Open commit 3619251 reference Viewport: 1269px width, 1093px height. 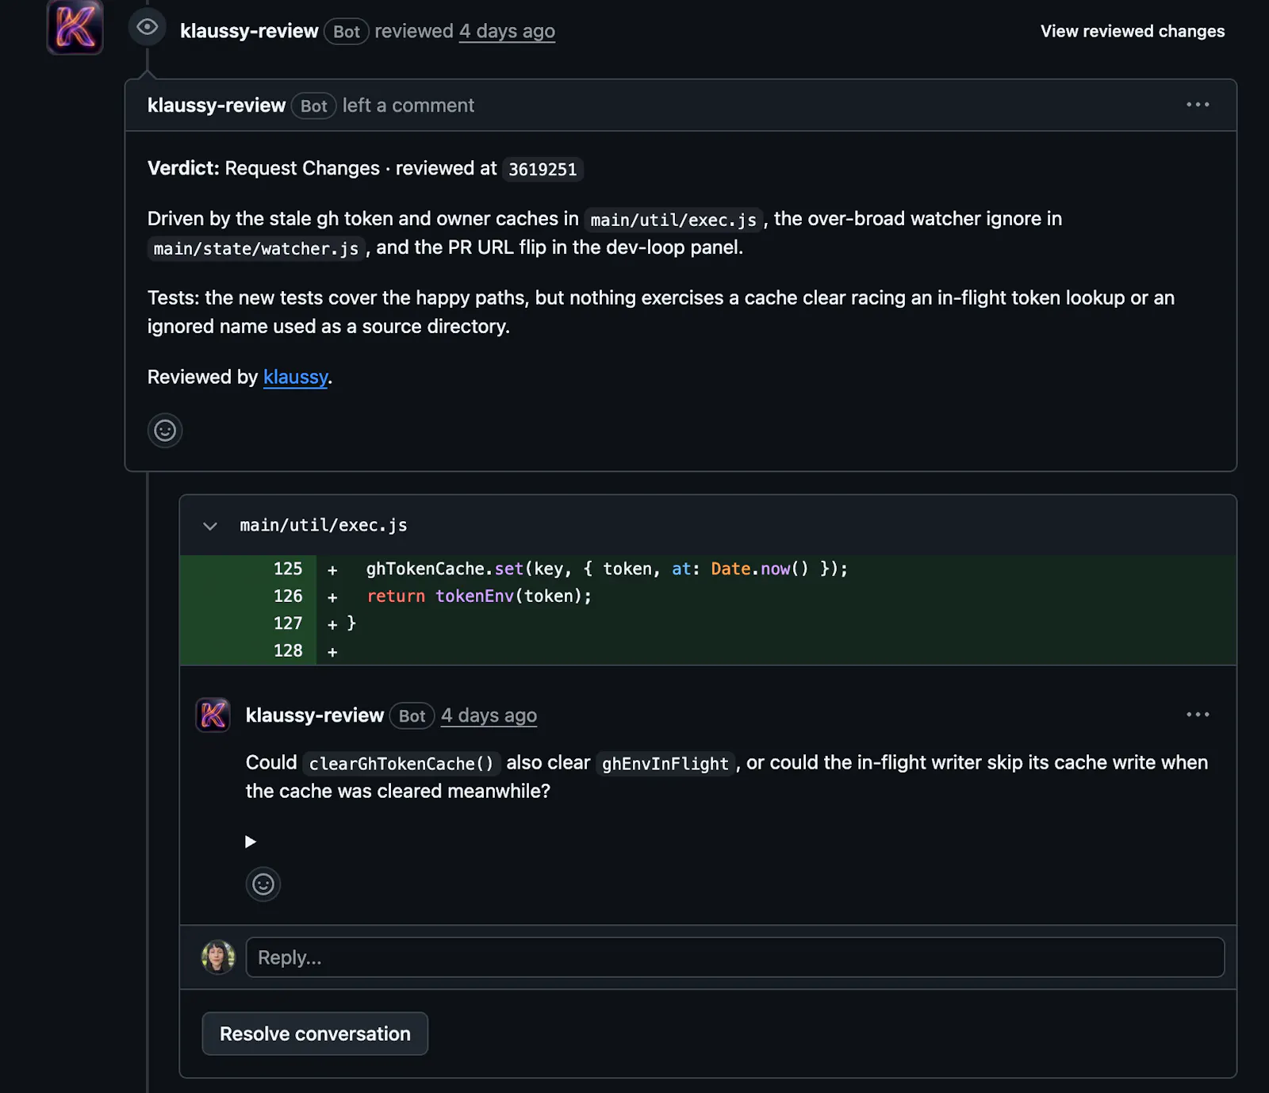coord(542,169)
